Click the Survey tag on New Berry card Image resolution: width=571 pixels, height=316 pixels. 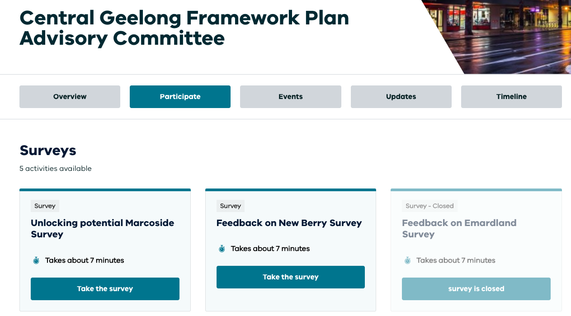231,206
